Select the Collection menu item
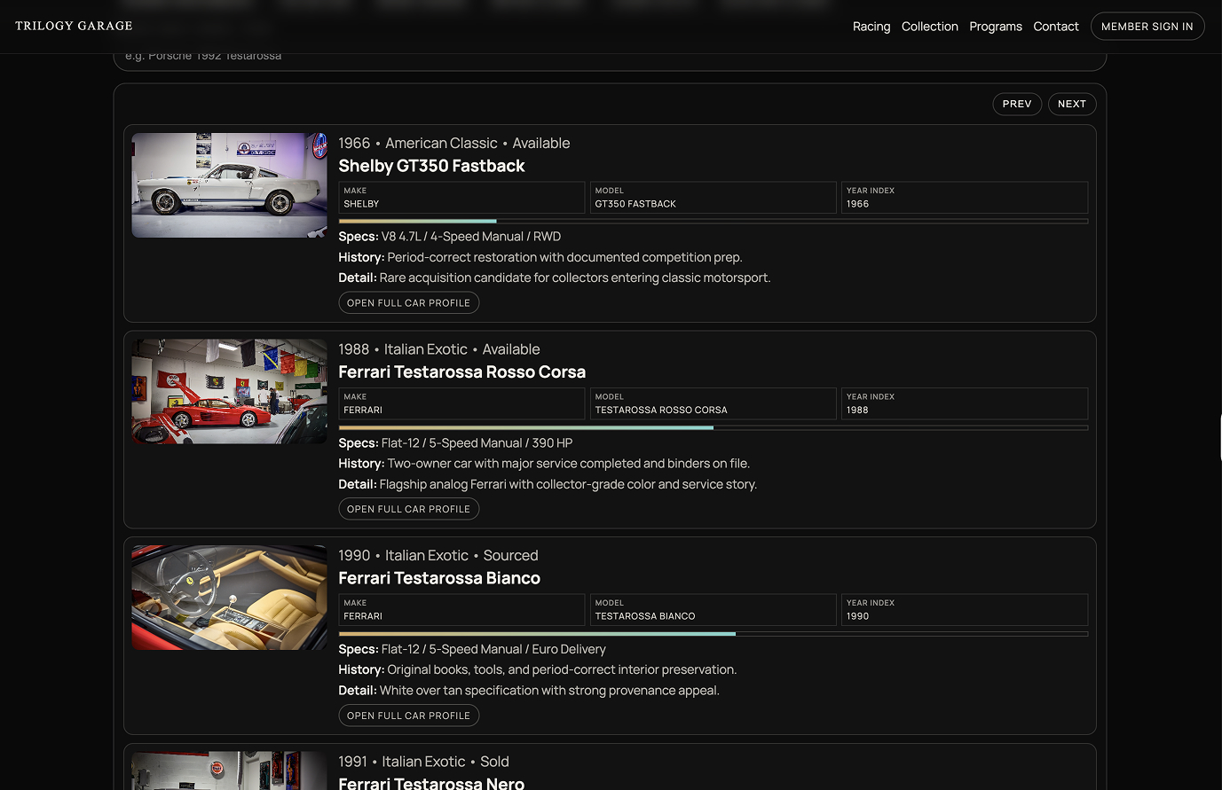This screenshot has width=1222, height=790. coord(929,27)
